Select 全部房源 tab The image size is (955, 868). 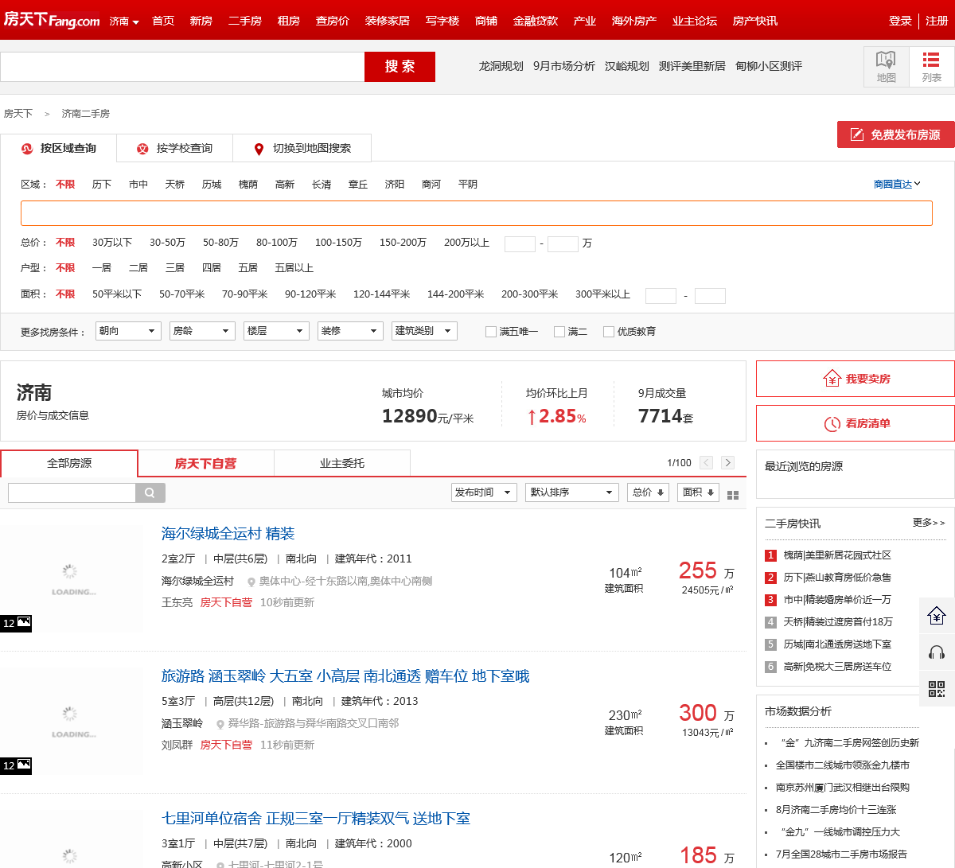point(69,463)
